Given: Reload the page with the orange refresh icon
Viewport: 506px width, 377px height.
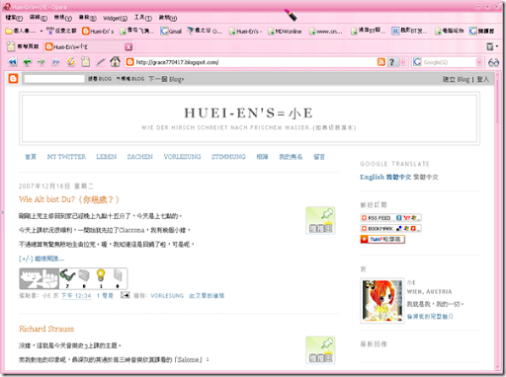Looking at the screenshot, I should [71, 61].
